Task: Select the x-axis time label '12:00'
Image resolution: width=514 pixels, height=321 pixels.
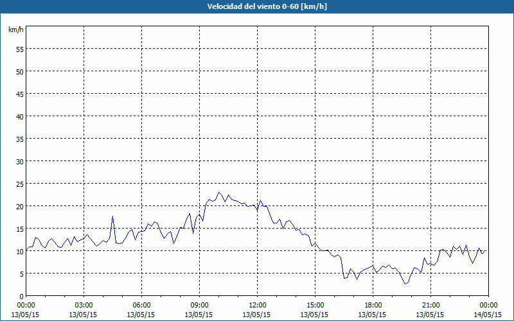Action: pyautogui.click(x=258, y=306)
